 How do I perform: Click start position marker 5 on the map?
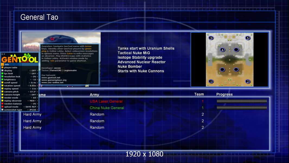pyautogui.click(x=248, y=38)
